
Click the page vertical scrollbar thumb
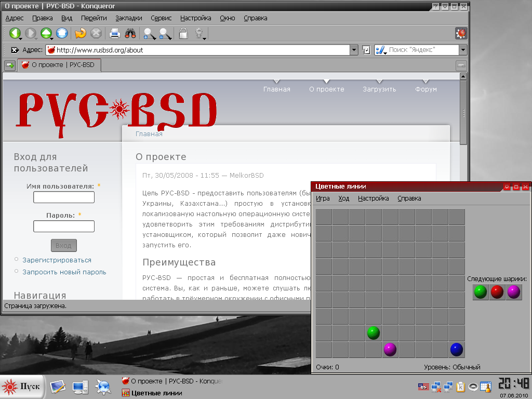pos(463,113)
